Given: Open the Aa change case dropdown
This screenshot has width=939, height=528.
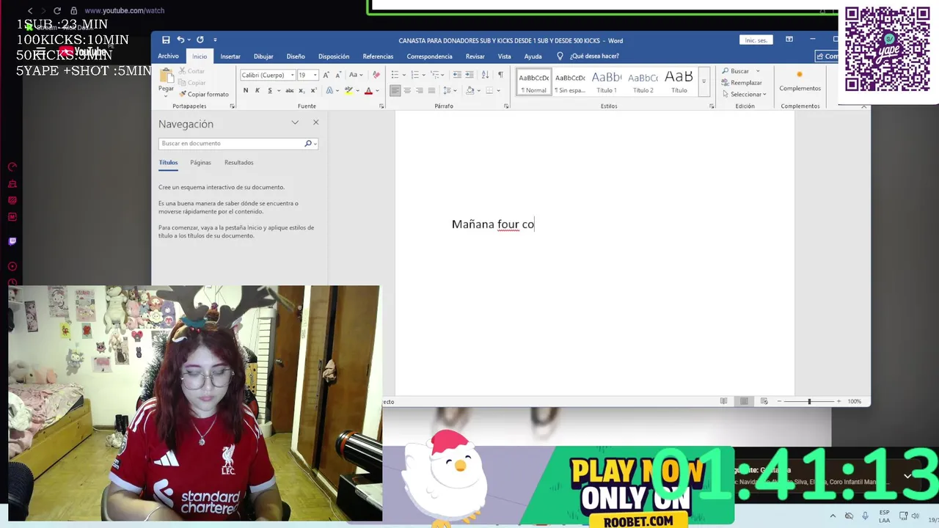Looking at the screenshot, I should [355, 75].
